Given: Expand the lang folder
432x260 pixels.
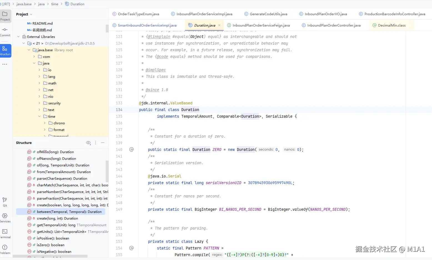Looking at the screenshot, I should pos(39,77).
